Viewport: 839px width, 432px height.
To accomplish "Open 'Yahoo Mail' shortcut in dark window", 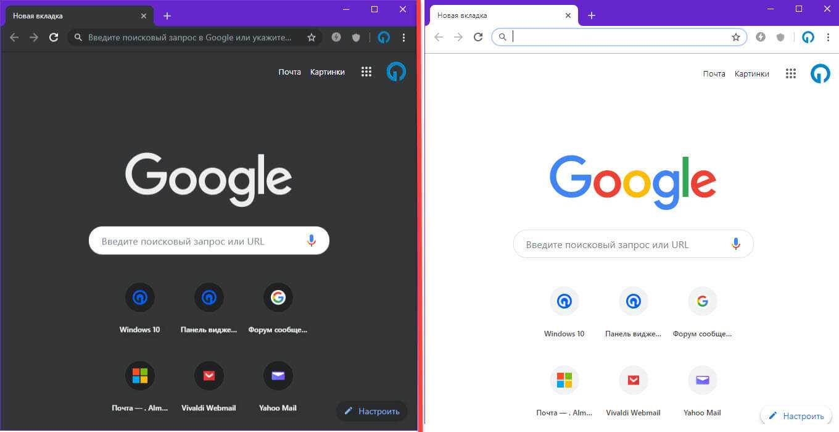I will pyautogui.click(x=278, y=386).
